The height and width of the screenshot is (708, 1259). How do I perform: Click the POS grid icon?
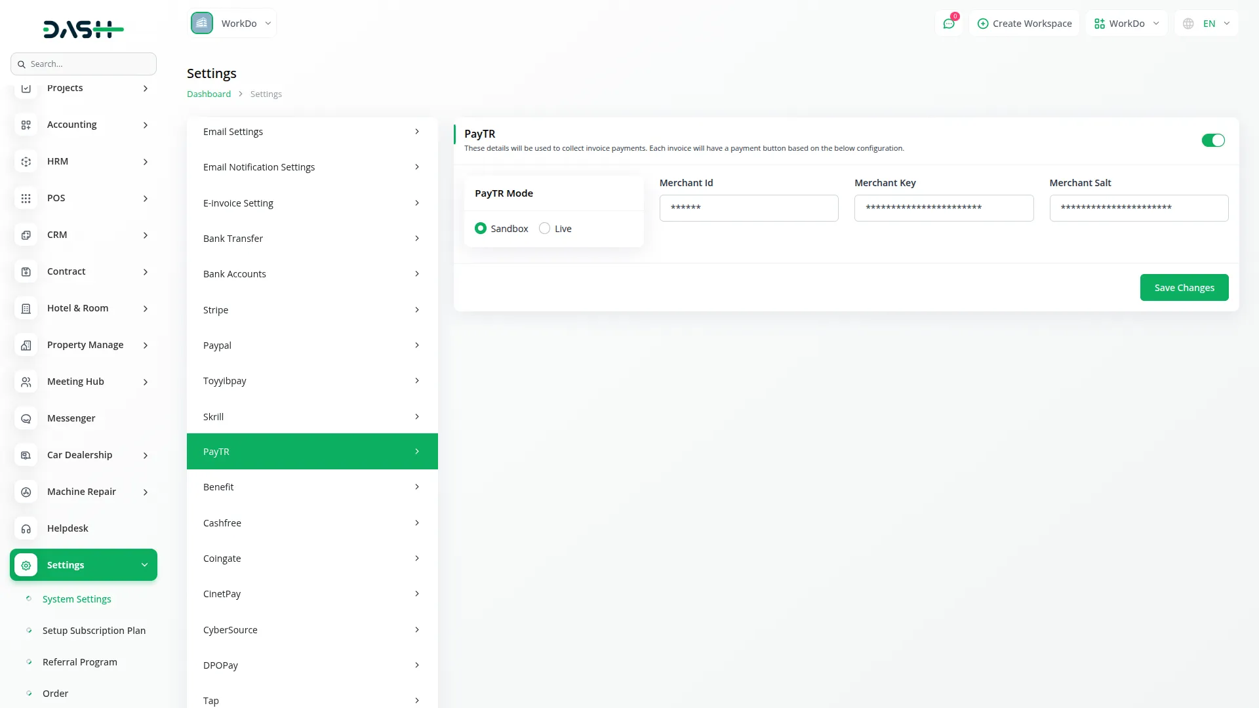(x=26, y=198)
